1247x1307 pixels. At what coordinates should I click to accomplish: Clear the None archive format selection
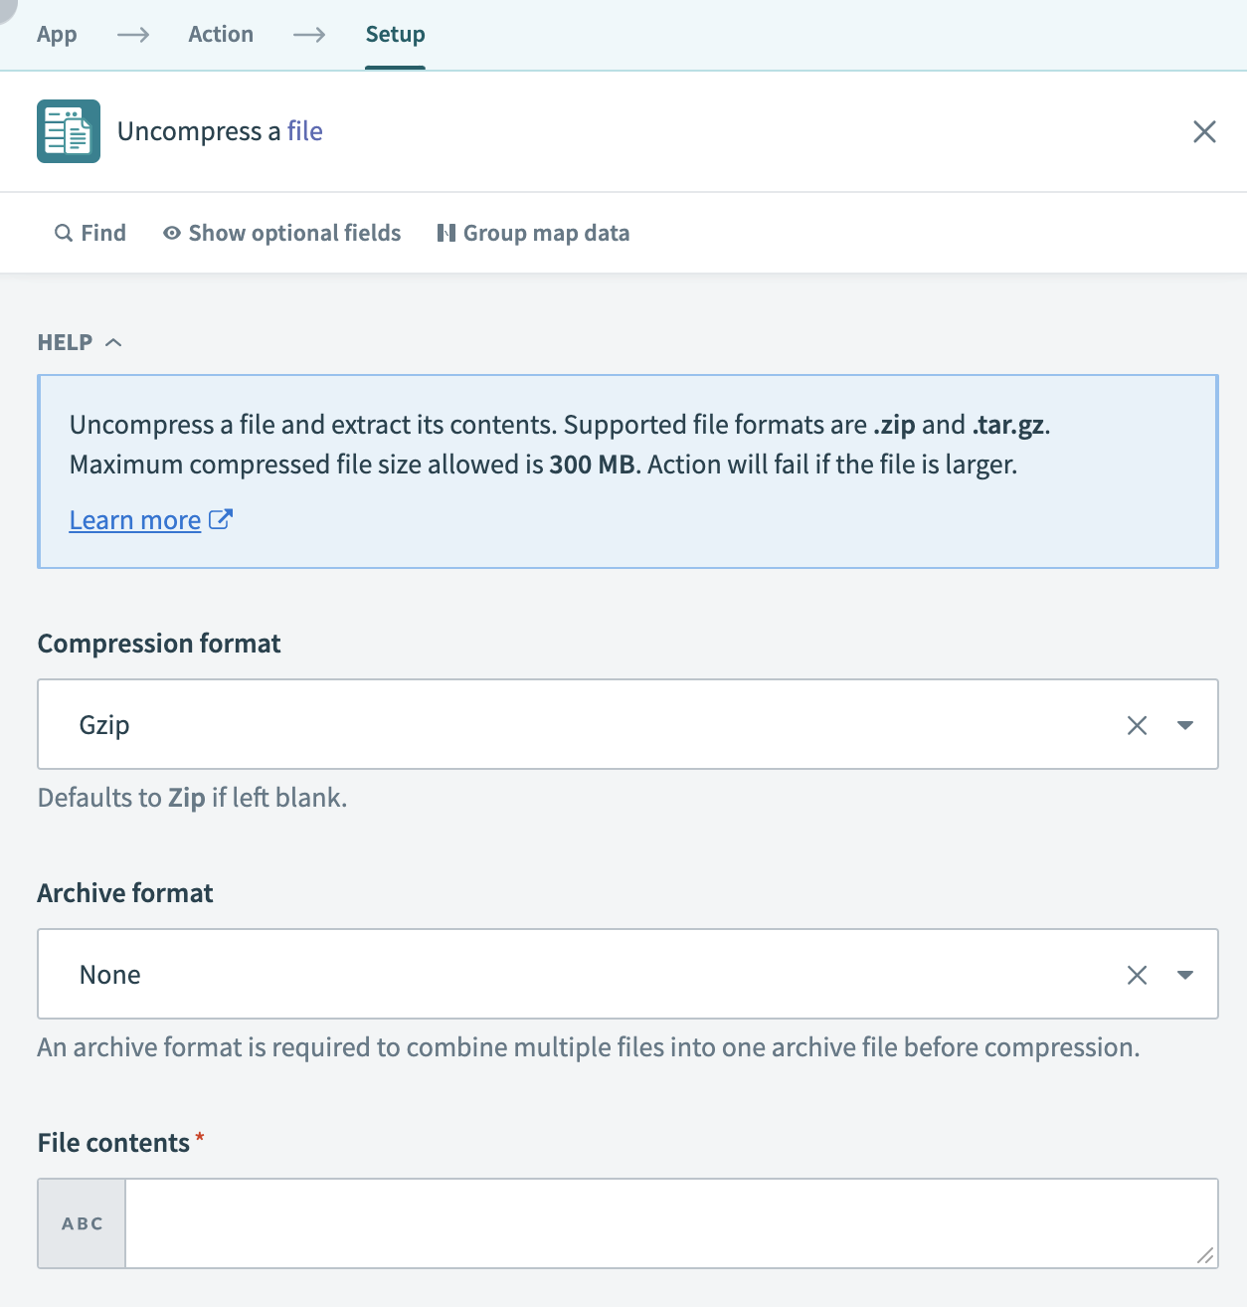[x=1137, y=975]
